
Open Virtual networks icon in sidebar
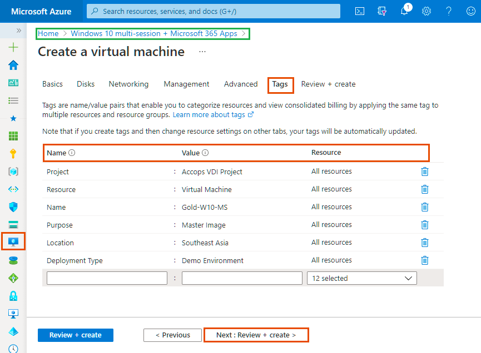[13, 189]
